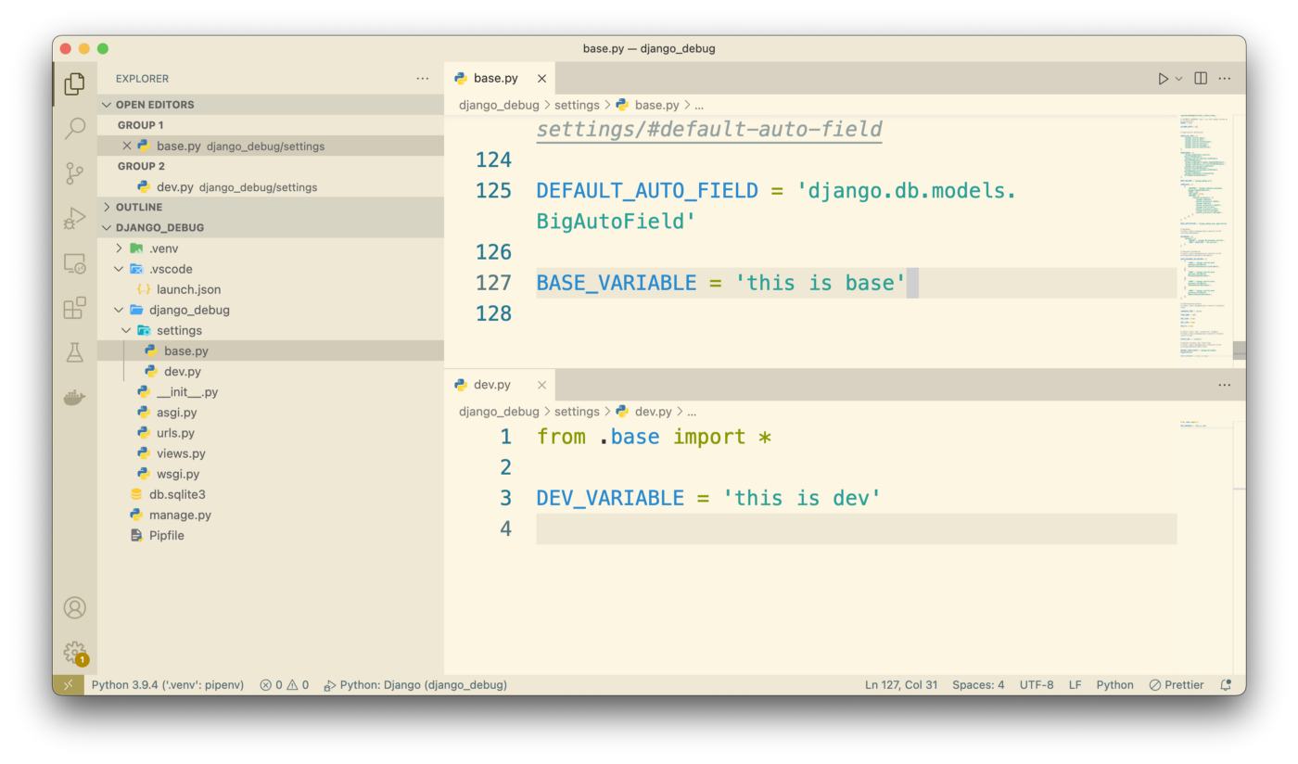Click the notifications bell in status bar
The image size is (1298, 764).
click(1226, 685)
